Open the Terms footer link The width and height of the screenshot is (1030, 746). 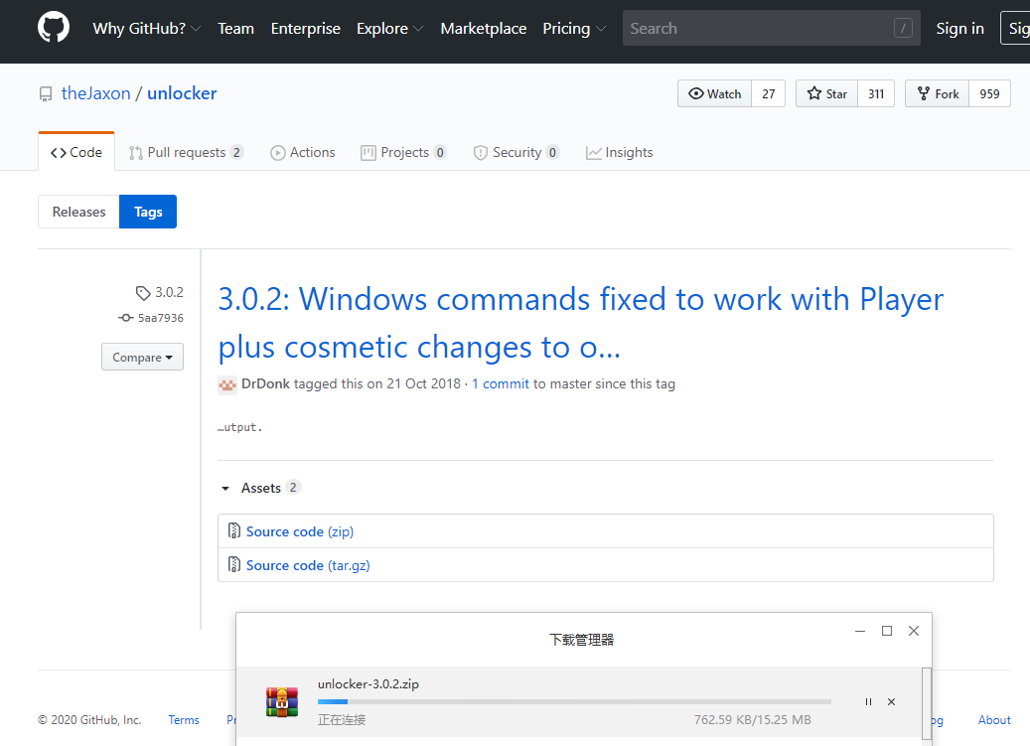[184, 720]
